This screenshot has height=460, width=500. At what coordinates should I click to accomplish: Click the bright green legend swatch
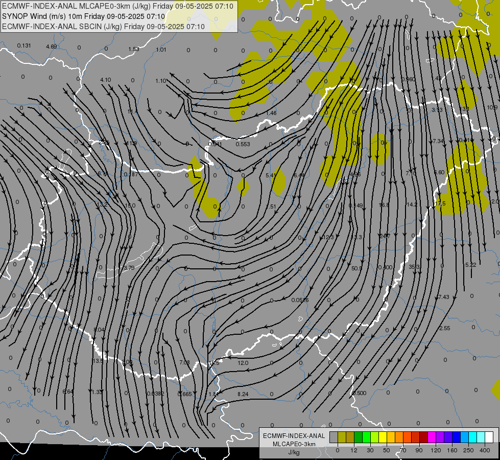click(366, 437)
